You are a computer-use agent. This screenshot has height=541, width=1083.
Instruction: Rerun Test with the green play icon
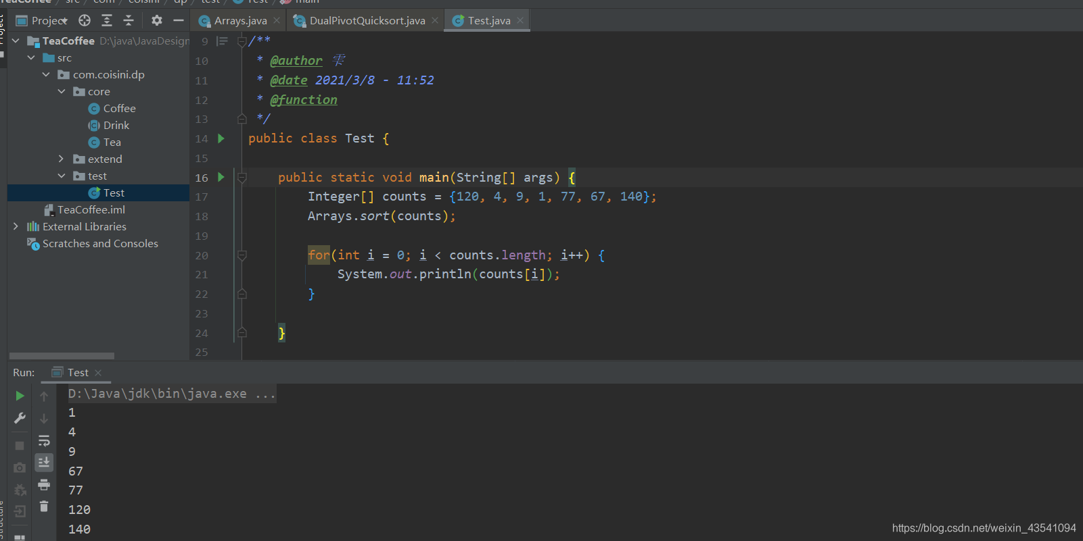tap(20, 396)
